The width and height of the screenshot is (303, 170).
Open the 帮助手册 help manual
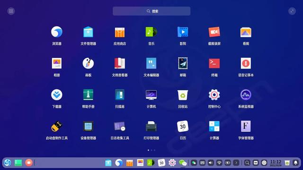tap(88, 95)
